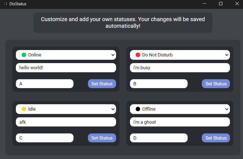This screenshot has height=159, width=243.
Task: Expand the Idle status dropdown
Action: click(x=113, y=109)
